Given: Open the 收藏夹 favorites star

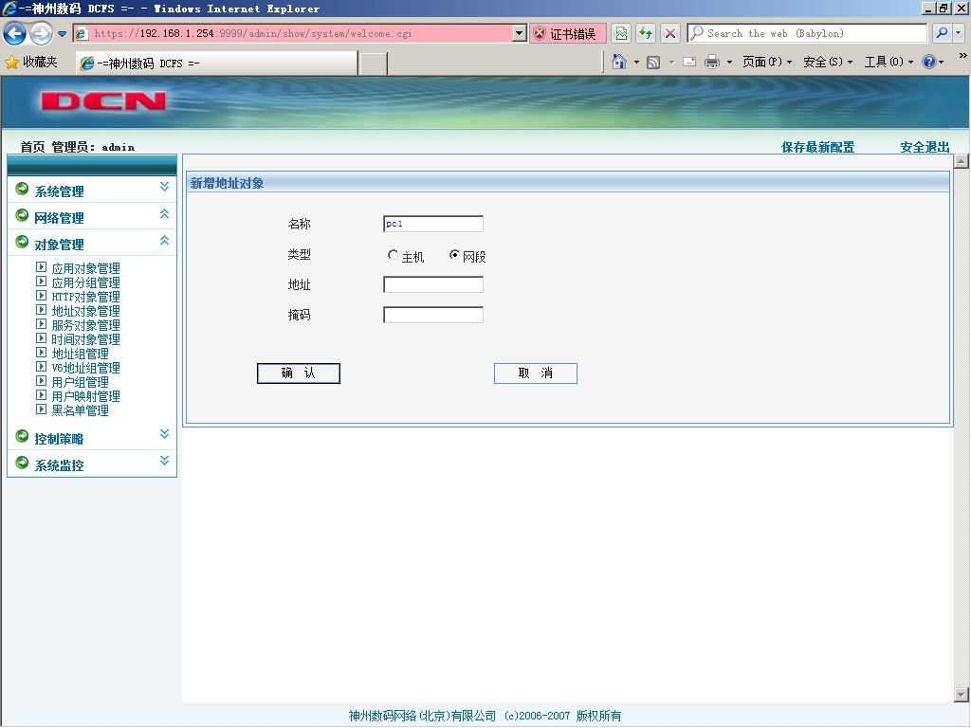Looking at the screenshot, I should [31, 62].
